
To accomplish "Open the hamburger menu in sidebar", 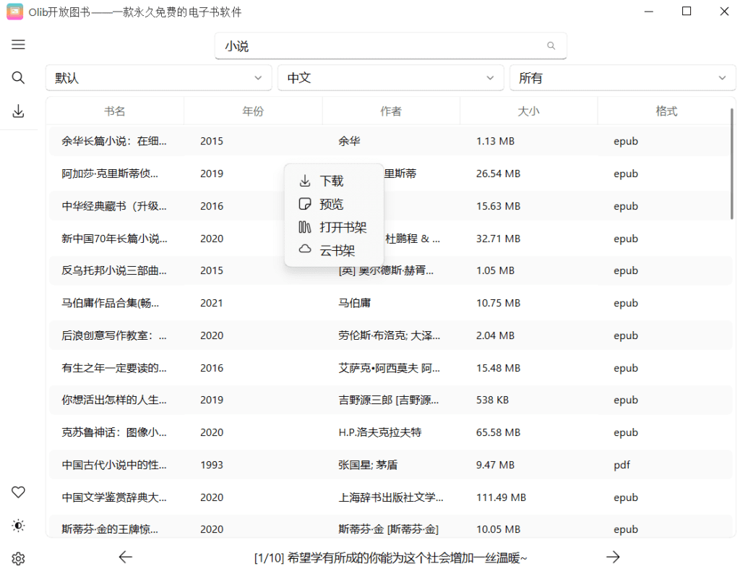I will click(18, 44).
